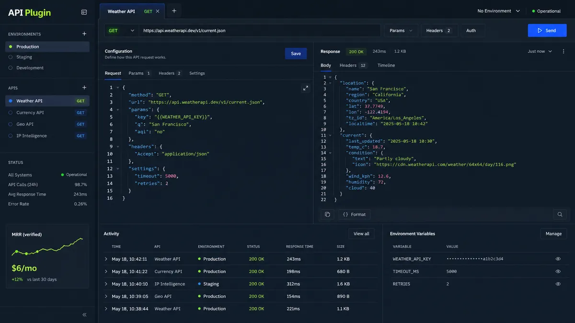Click the 98.7% API Calls value
This screenshot has width=575, height=323.
80,185
